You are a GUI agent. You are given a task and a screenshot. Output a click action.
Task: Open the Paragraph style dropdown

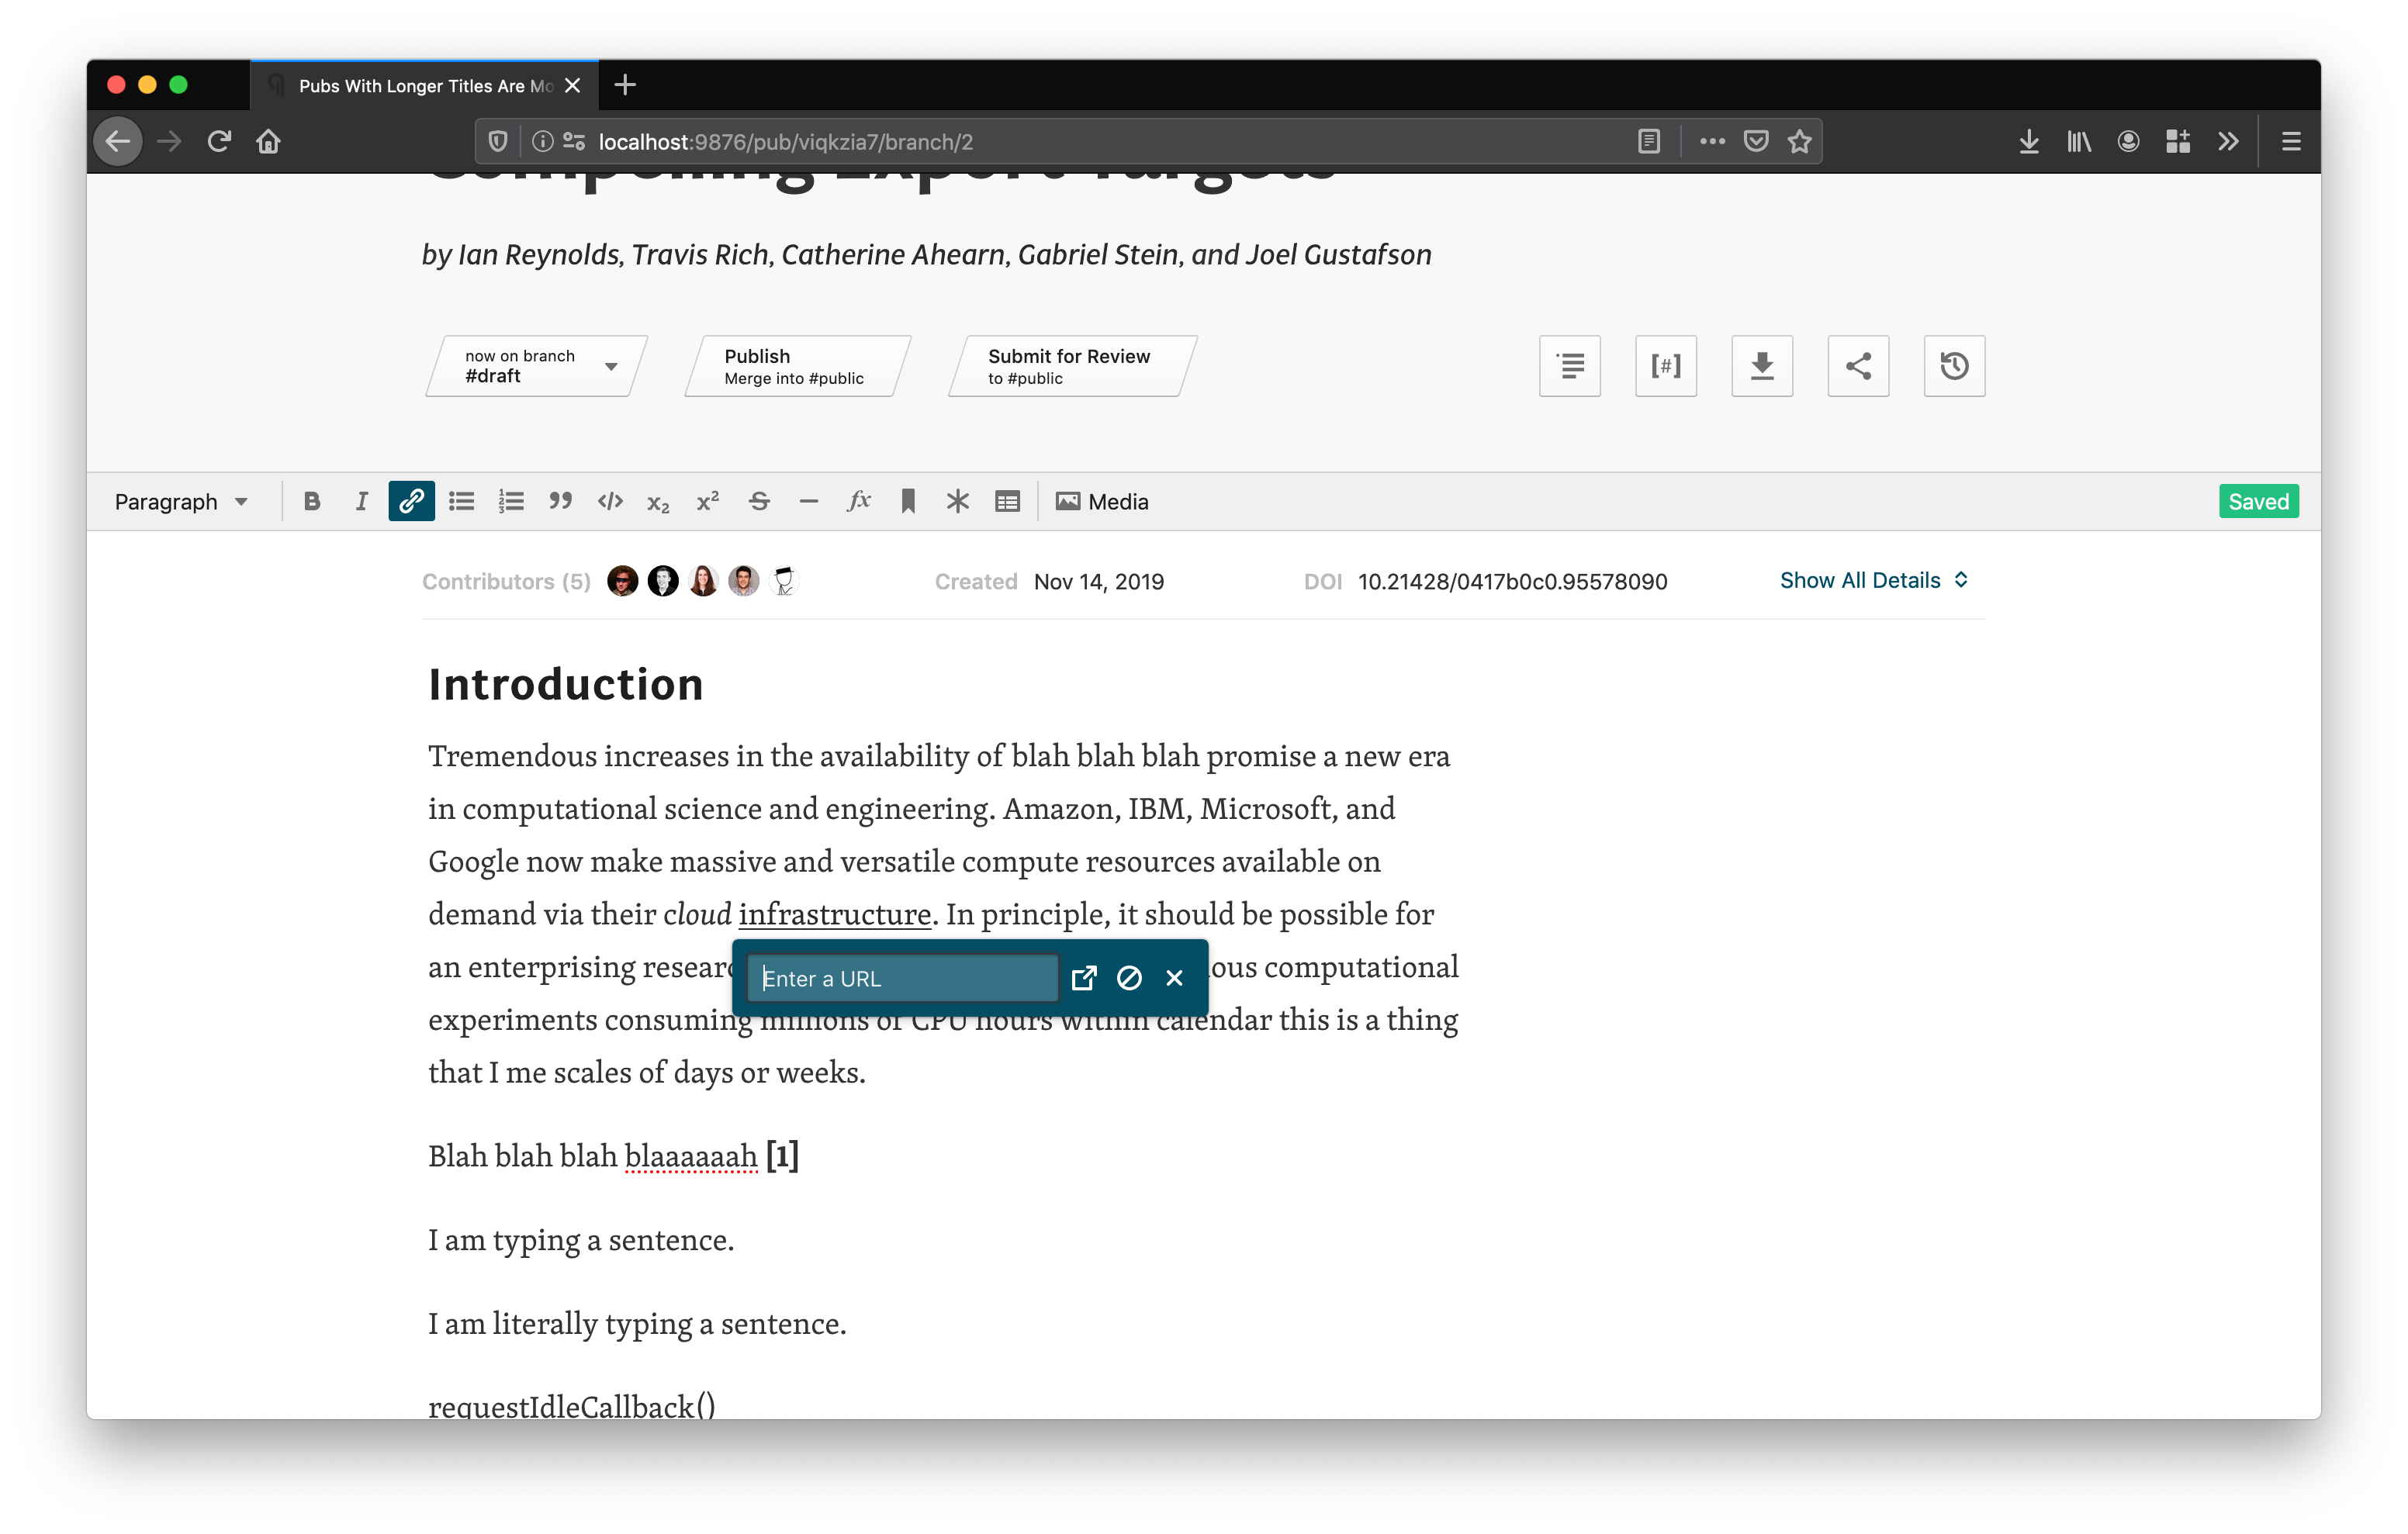[181, 501]
